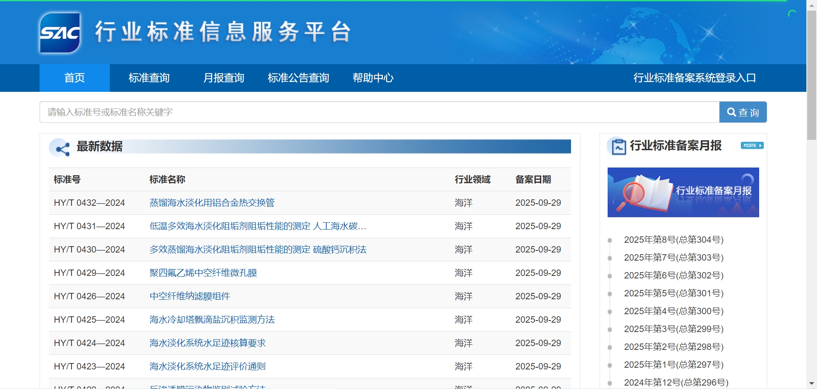Image resolution: width=817 pixels, height=389 pixels.
Task: Click the SAC logo icon
Action: point(60,33)
